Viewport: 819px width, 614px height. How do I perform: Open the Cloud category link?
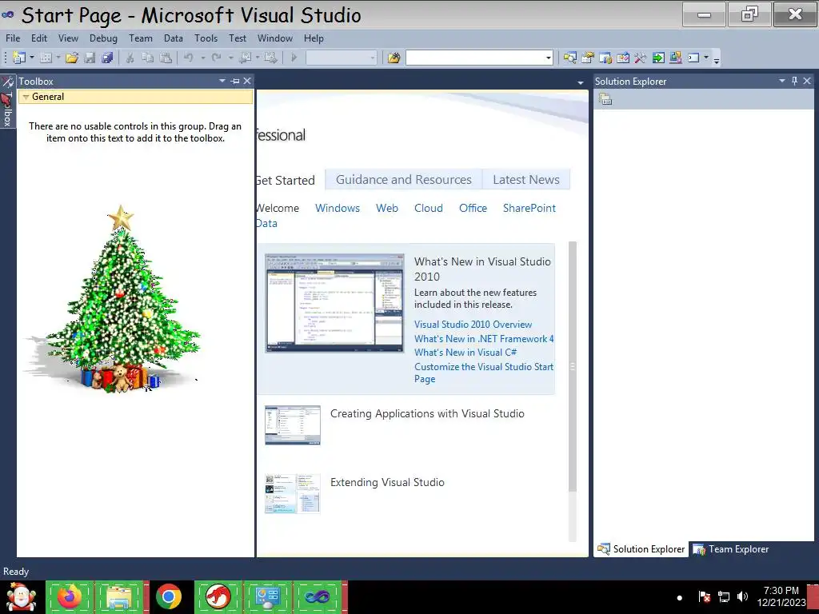(429, 208)
